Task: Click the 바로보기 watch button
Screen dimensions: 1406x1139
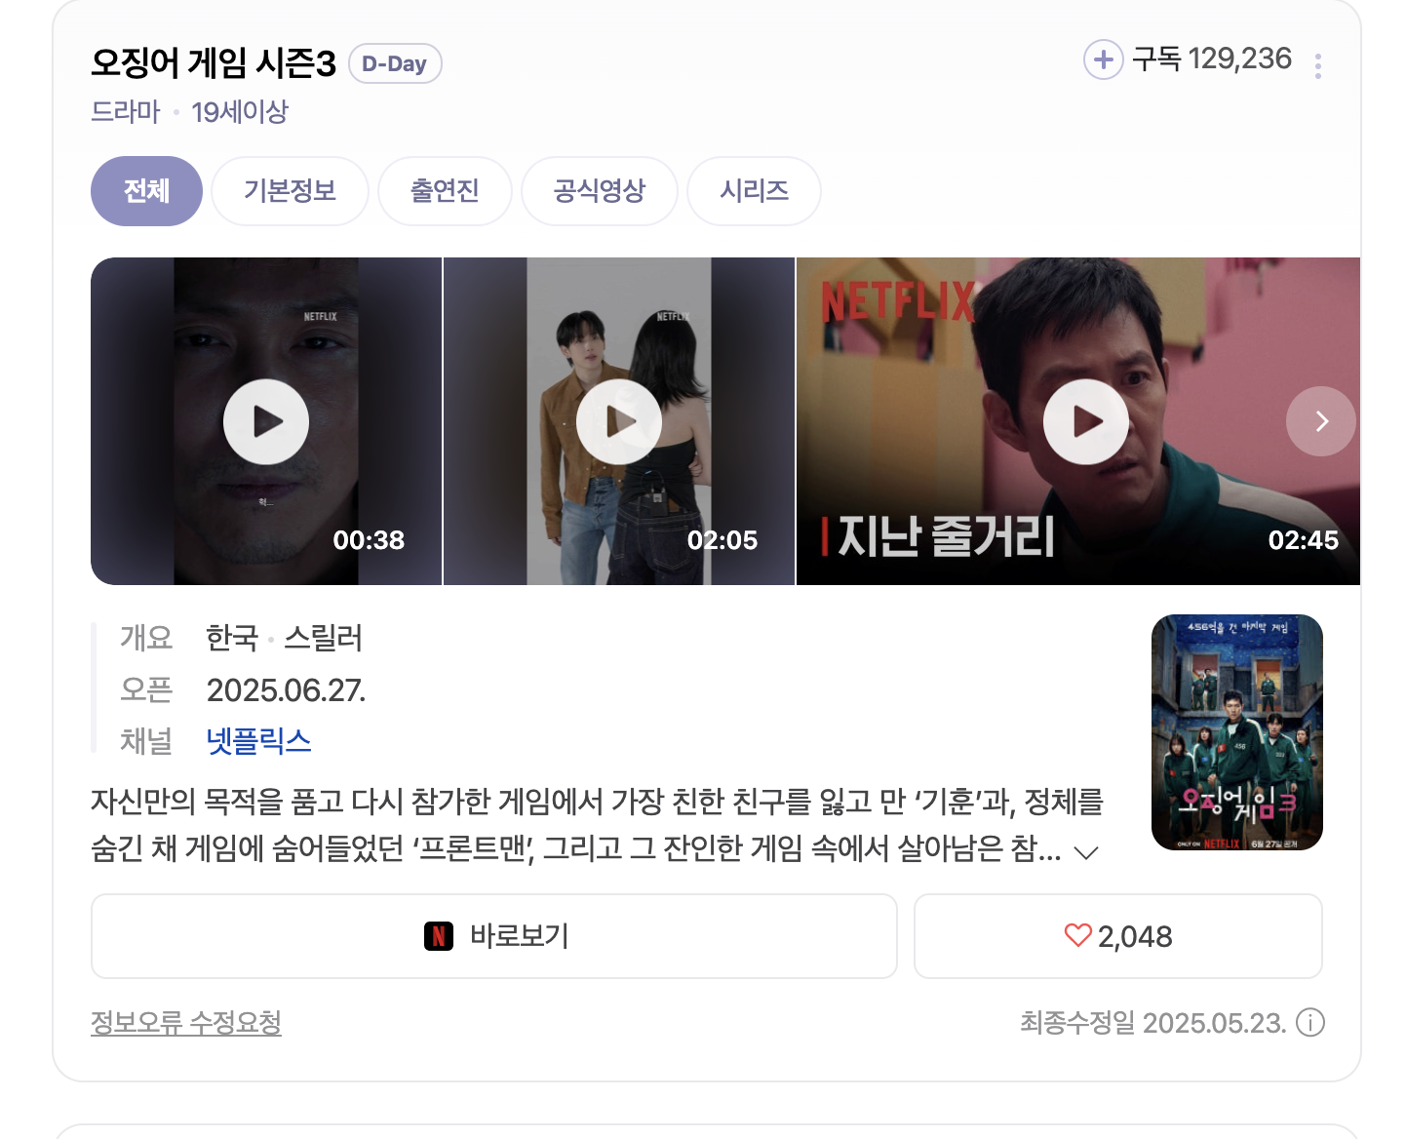Action: (494, 936)
